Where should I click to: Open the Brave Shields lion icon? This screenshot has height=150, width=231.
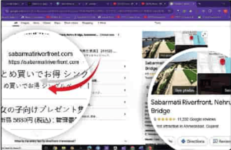(x=225, y=11)
